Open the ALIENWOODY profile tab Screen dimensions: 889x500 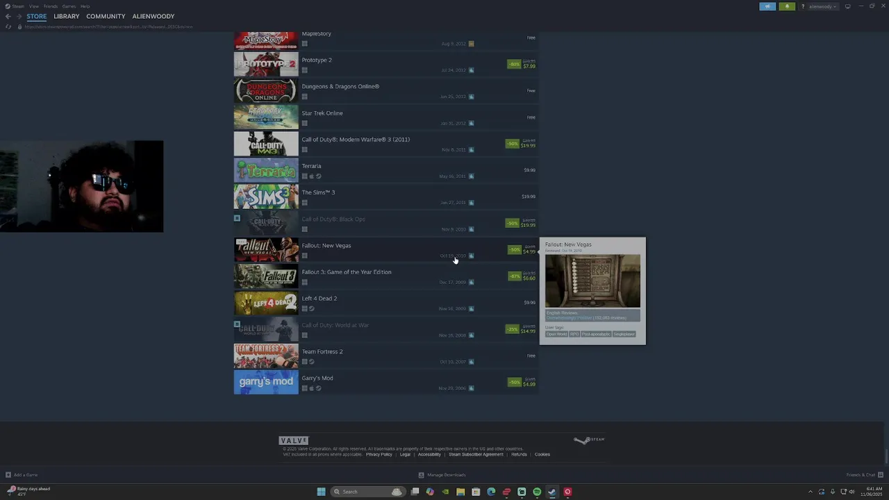[153, 16]
